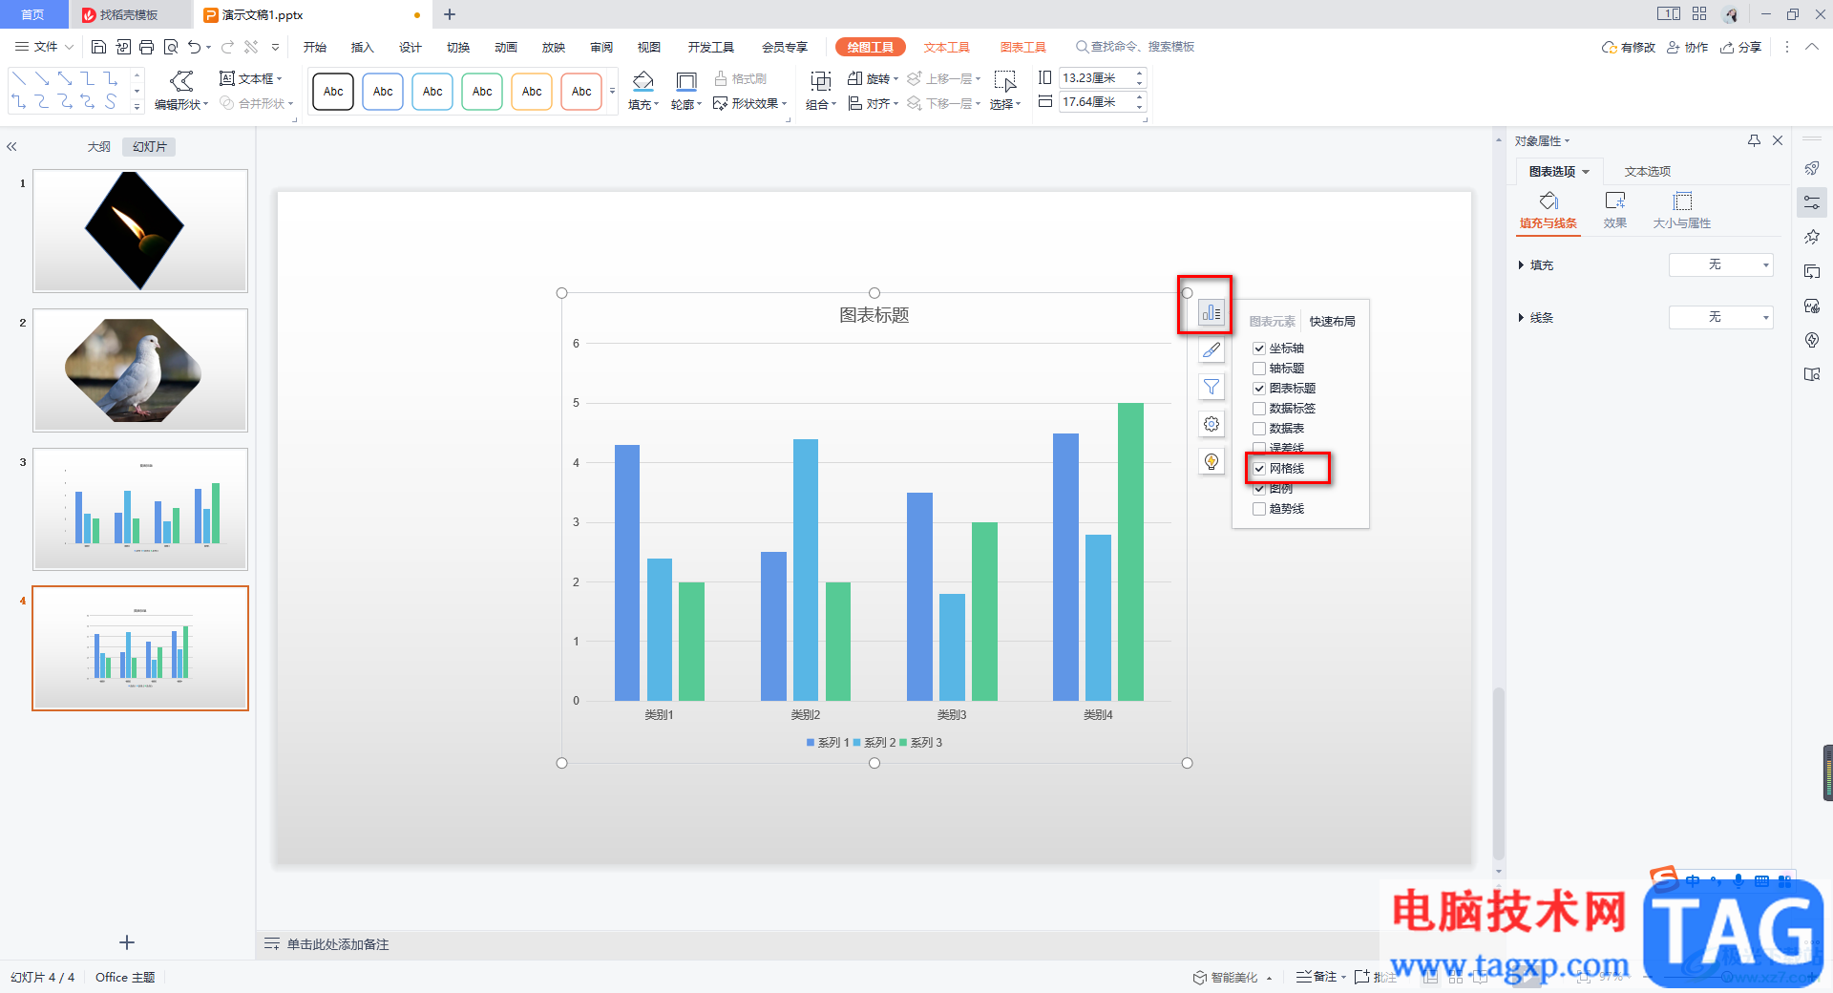Click the Size & Properties (大小与属性) icon
The image size is (1833, 993).
pos(1682,201)
